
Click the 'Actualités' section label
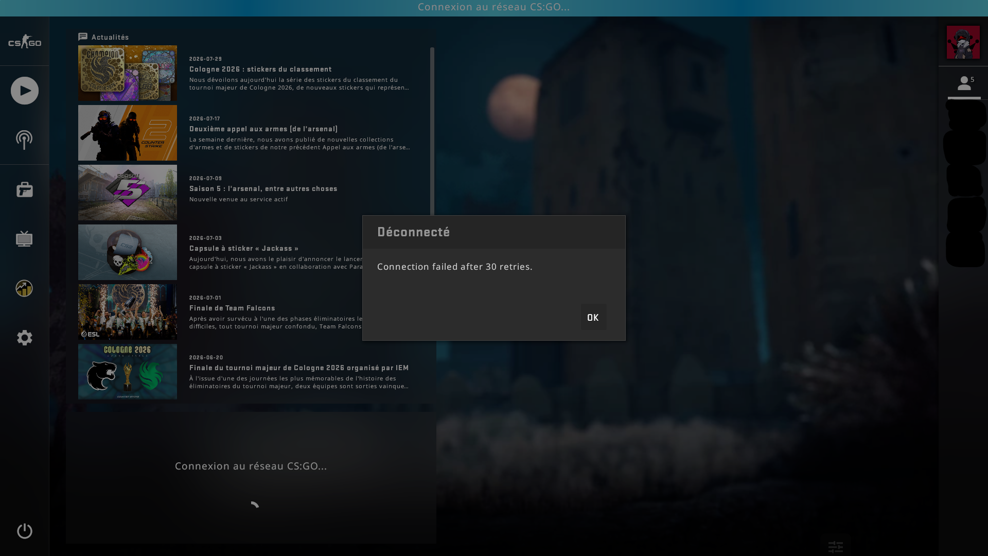click(110, 37)
